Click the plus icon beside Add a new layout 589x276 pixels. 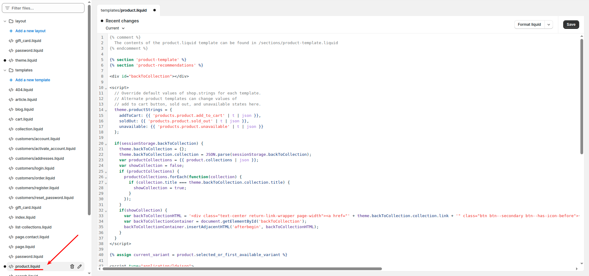[x=11, y=31]
